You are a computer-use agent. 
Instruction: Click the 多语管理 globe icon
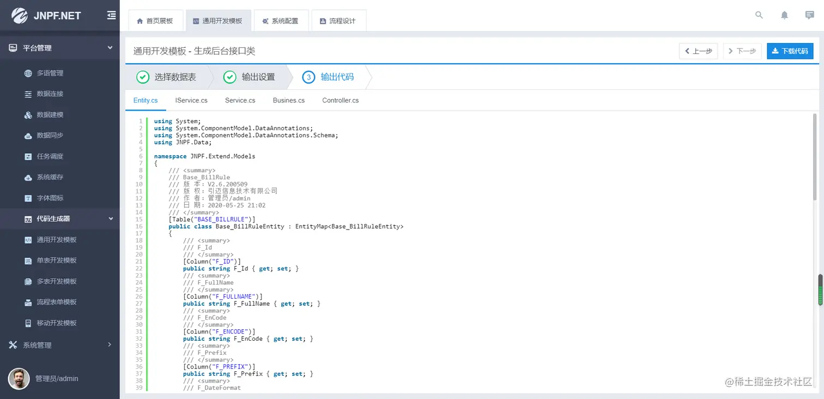coord(28,73)
